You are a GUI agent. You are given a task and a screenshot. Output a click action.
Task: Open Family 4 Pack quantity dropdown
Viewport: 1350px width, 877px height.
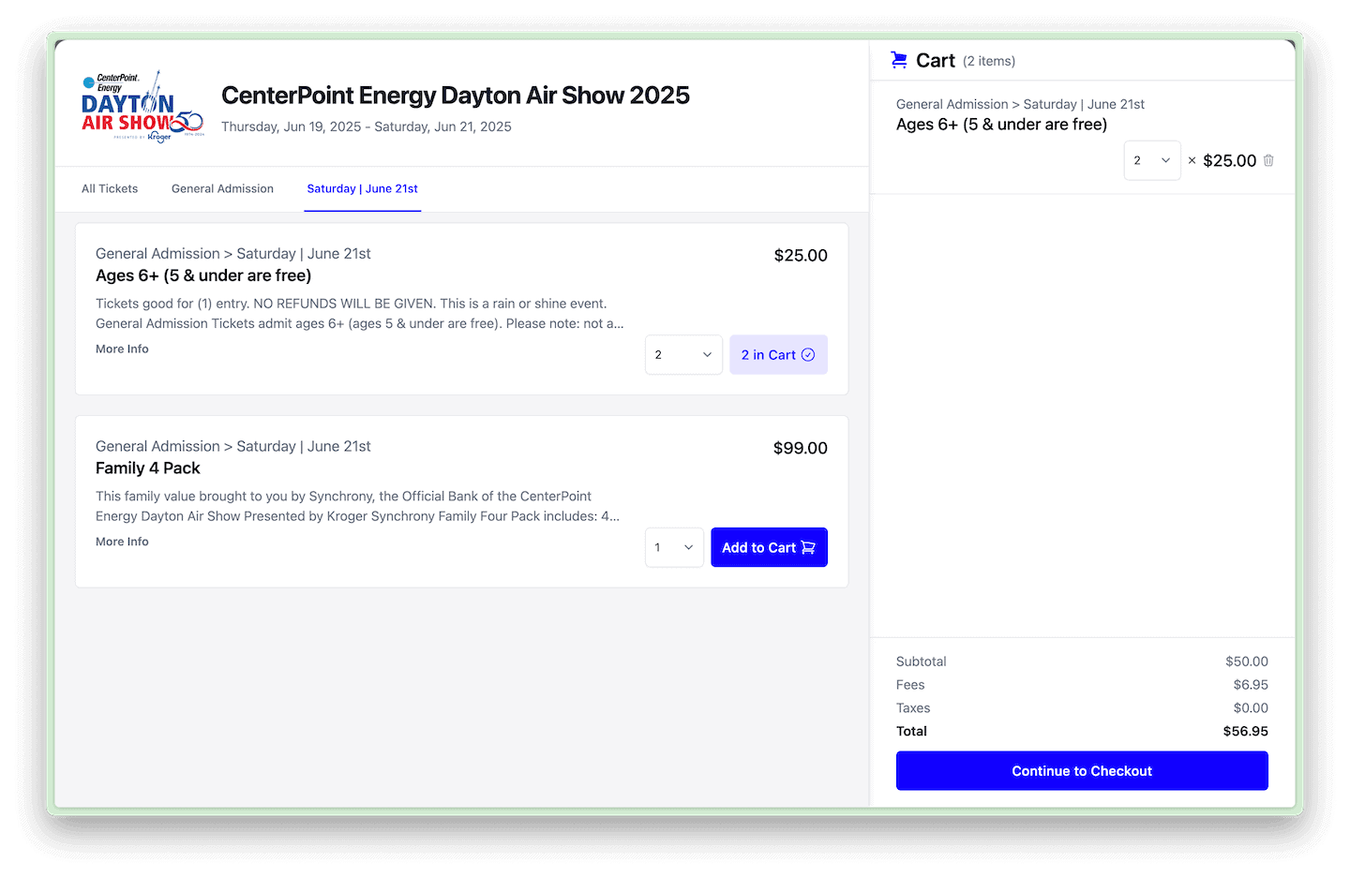(x=674, y=548)
